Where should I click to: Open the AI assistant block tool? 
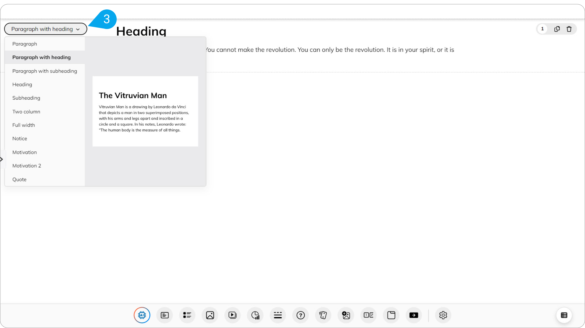tap(142, 315)
